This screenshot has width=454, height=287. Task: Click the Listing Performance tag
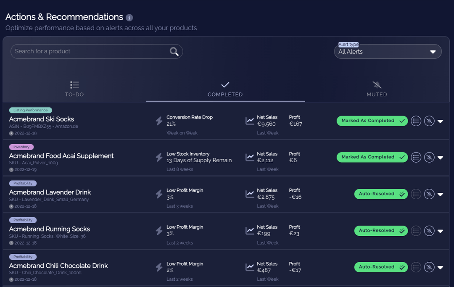click(30, 110)
